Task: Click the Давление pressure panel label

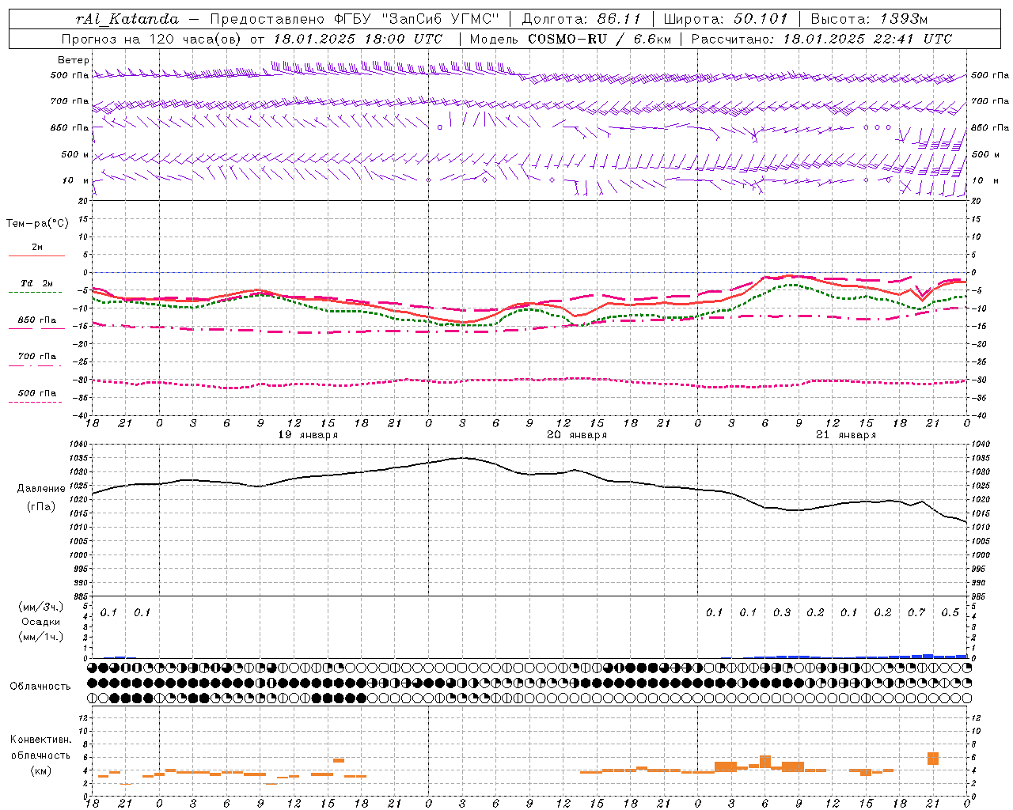Action: tap(41, 489)
